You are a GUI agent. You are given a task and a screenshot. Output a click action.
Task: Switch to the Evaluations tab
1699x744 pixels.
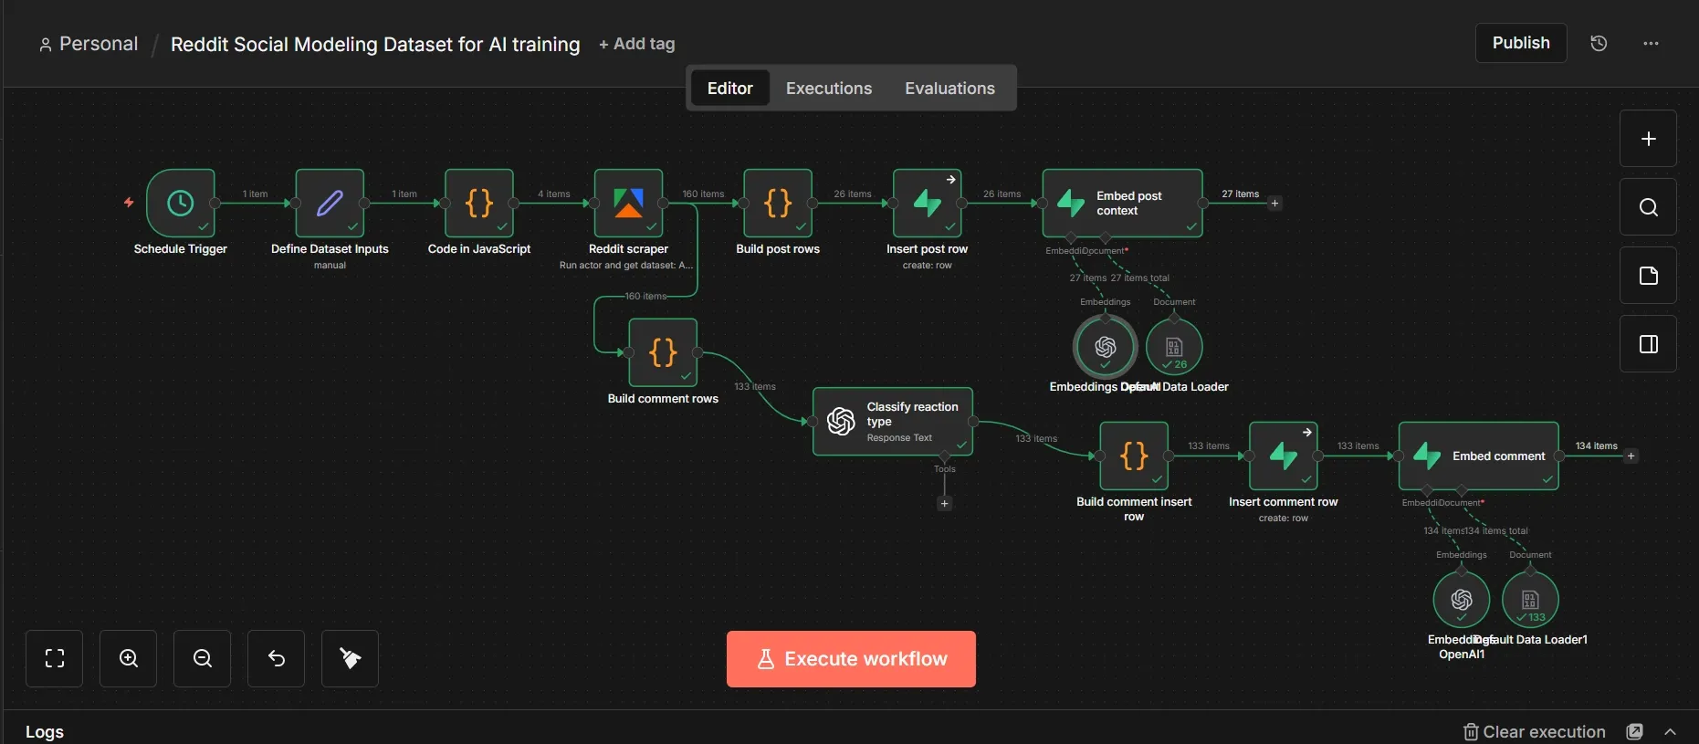pos(949,89)
